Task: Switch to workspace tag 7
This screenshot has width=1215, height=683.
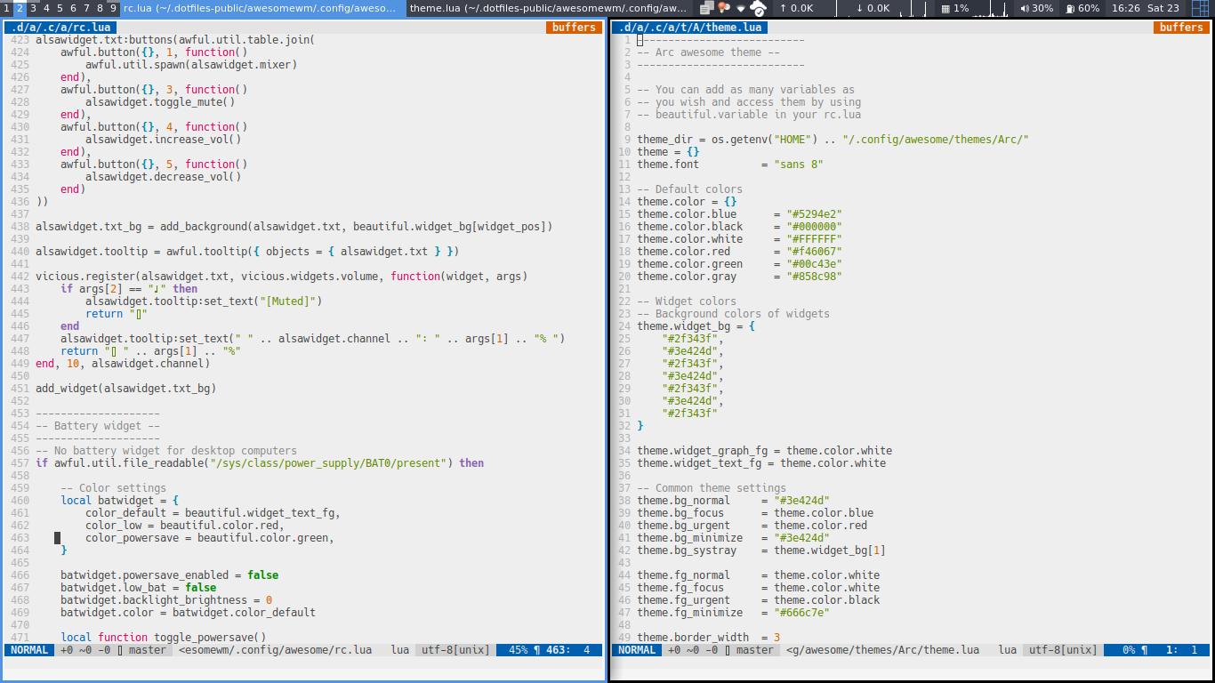Action: [x=86, y=8]
